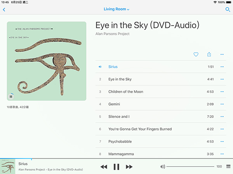
Task: Tap the back arrow icon
Action: [x=4, y=10]
